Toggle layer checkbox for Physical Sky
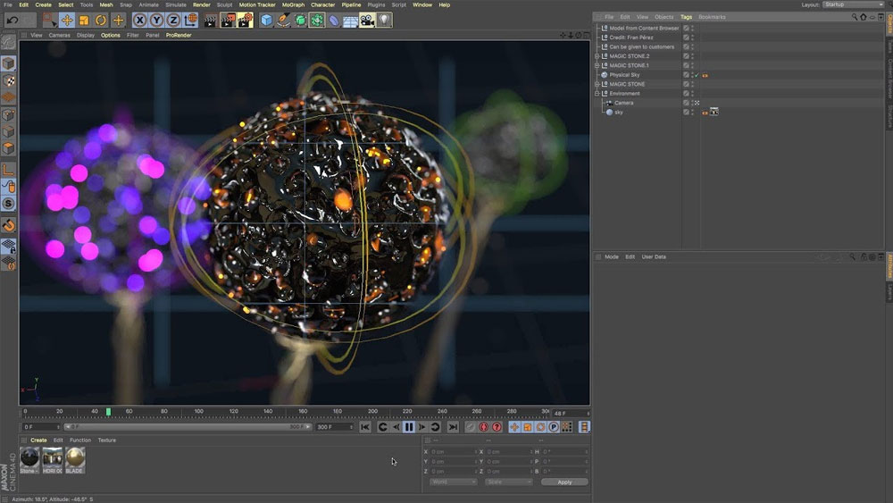The height and width of the screenshot is (503, 893). pos(686,75)
